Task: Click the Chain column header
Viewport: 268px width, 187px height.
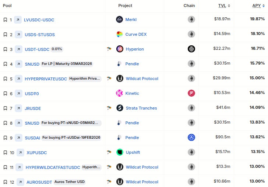Action: point(189,6)
